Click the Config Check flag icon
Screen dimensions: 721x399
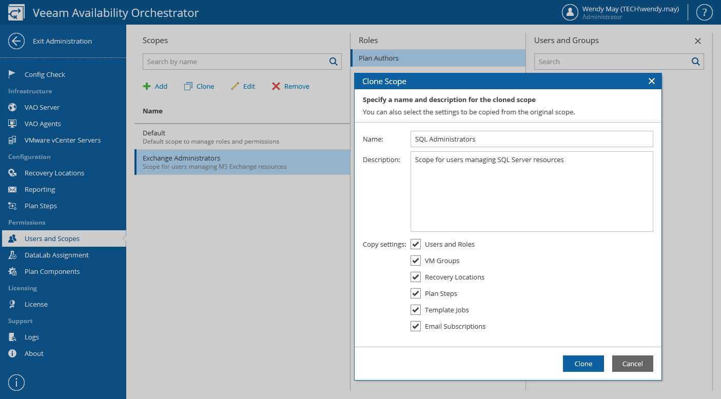pyautogui.click(x=12, y=74)
